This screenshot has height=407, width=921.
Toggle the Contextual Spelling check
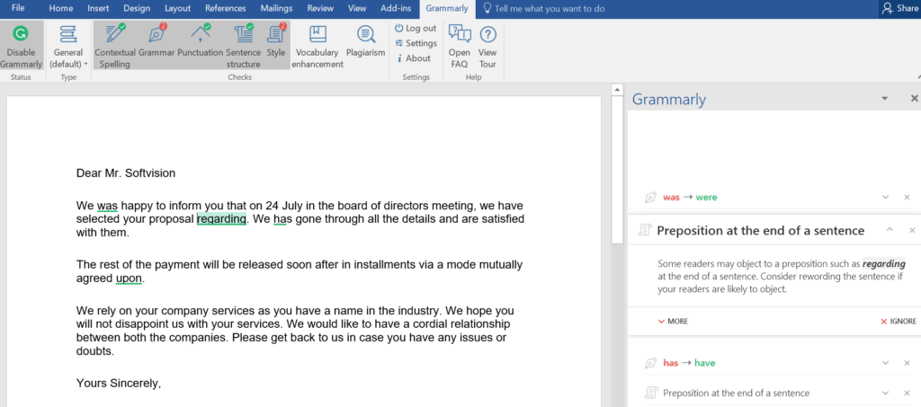tap(115, 46)
